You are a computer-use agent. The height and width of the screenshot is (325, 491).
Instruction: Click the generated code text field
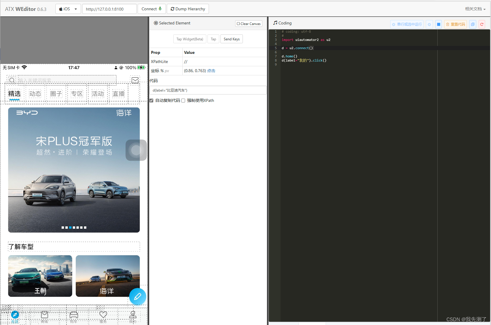[208, 90]
